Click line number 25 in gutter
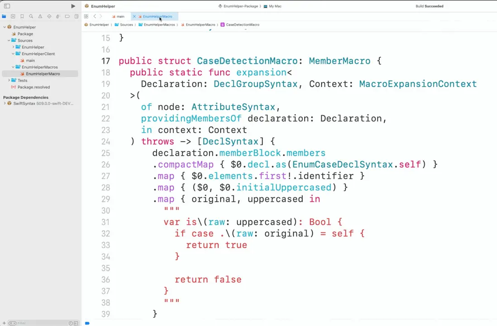The width and height of the screenshot is (497, 326). click(x=105, y=153)
